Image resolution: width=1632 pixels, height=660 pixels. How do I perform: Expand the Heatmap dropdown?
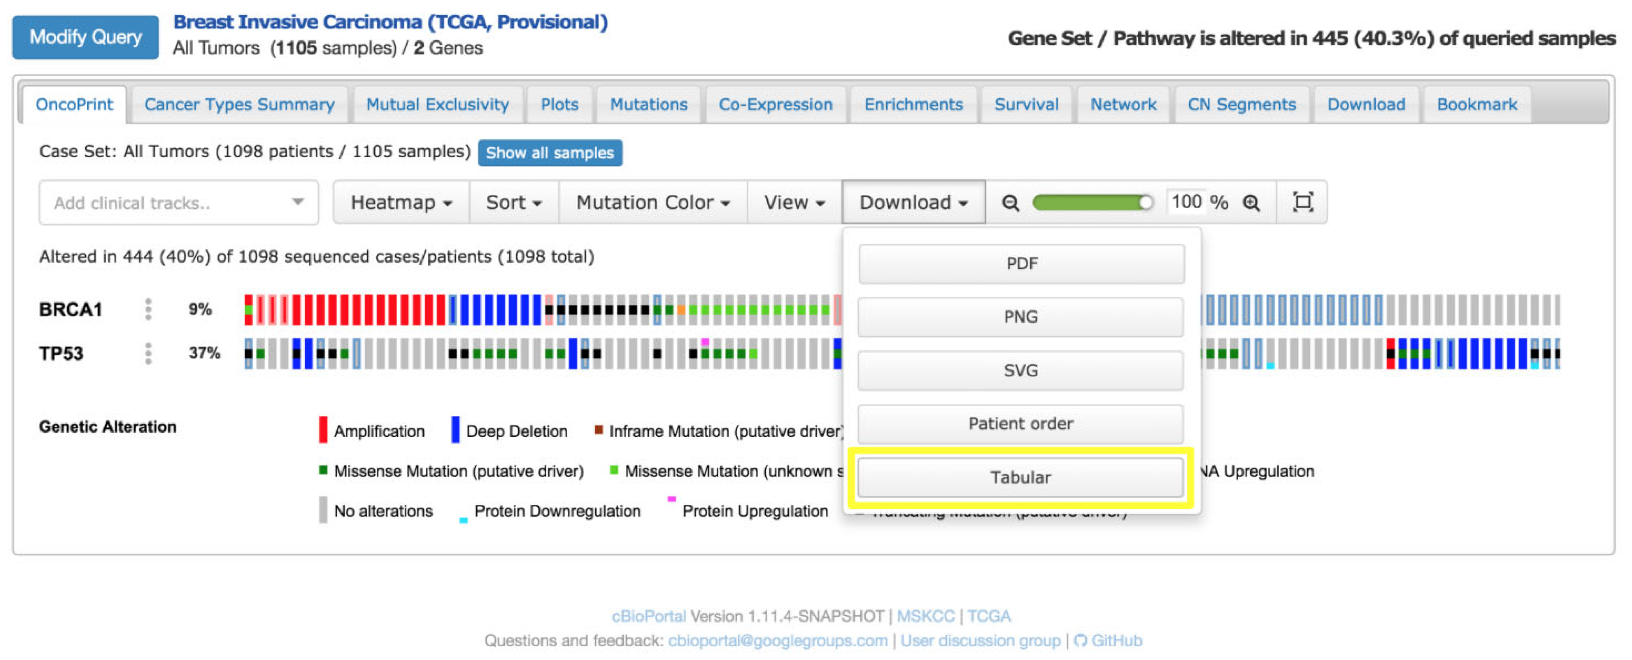(x=401, y=203)
